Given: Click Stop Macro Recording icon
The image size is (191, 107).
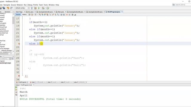Looking at the screenshot, I should 70,15.
